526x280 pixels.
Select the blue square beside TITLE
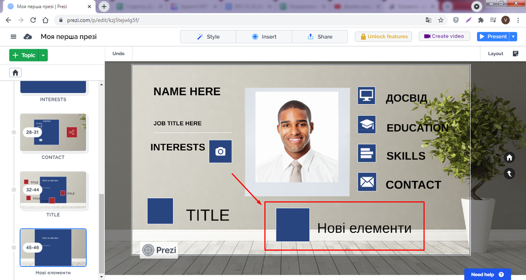click(x=160, y=211)
